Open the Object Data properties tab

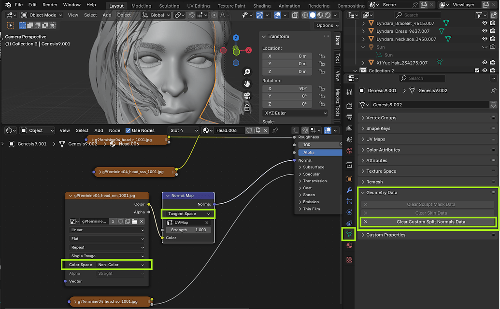click(x=349, y=235)
